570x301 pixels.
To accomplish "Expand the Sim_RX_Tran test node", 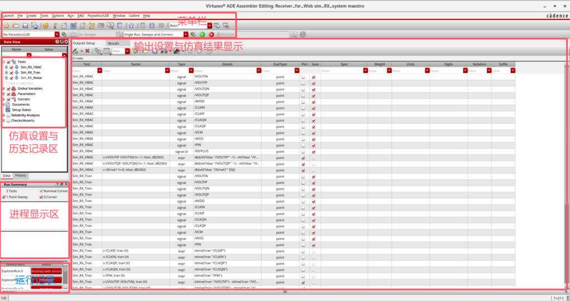I will tap(7, 73).
